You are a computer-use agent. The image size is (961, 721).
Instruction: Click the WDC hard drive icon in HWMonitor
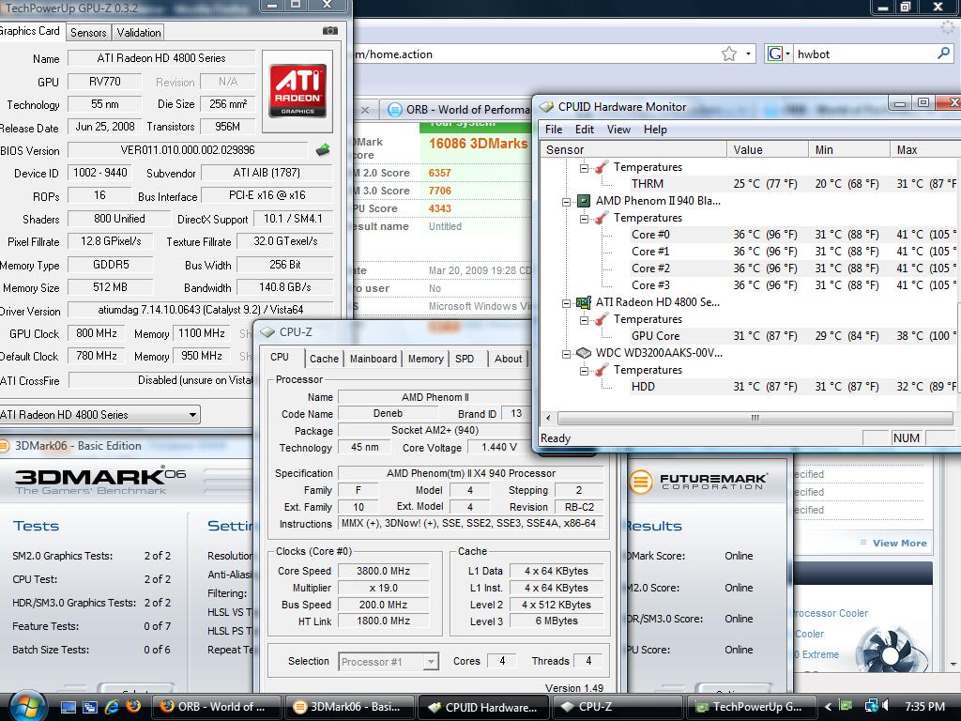[584, 353]
